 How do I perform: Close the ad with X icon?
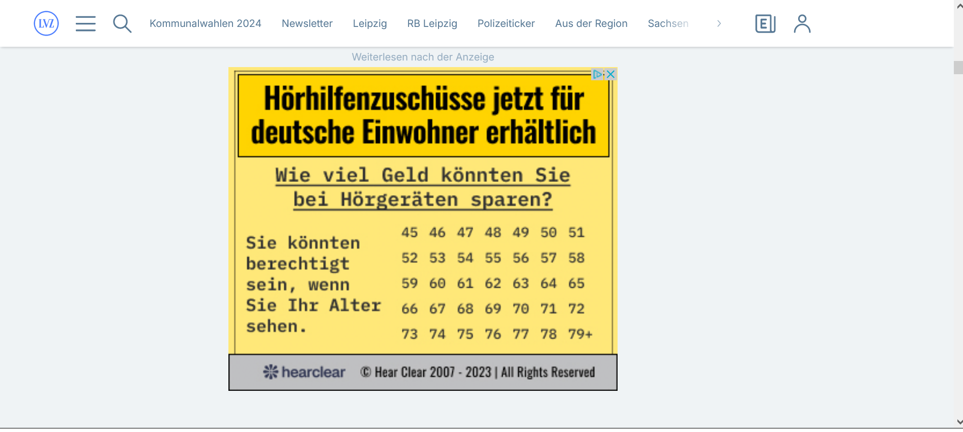[x=611, y=74]
